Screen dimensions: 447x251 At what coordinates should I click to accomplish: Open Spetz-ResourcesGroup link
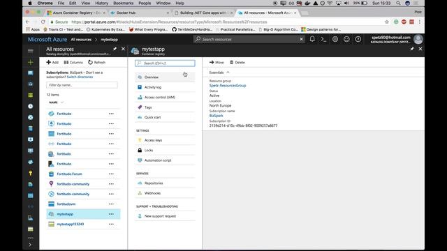point(228,85)
